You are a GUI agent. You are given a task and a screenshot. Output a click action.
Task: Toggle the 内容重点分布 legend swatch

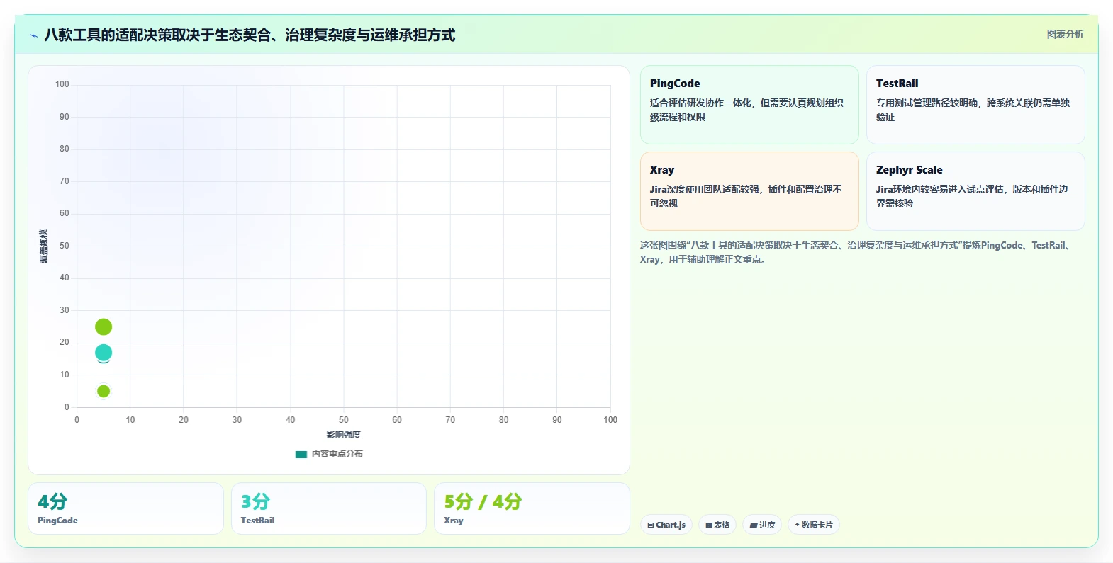[x=301, y=454]
